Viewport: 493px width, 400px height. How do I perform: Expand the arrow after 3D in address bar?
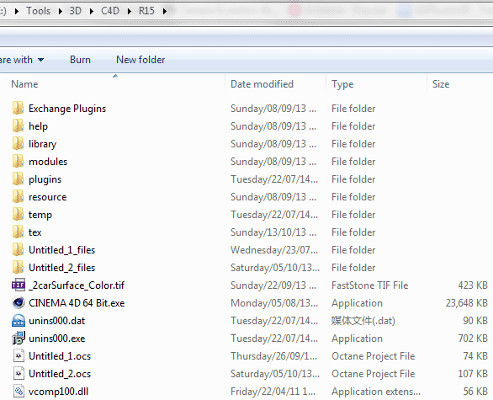(x=92, y=11)
